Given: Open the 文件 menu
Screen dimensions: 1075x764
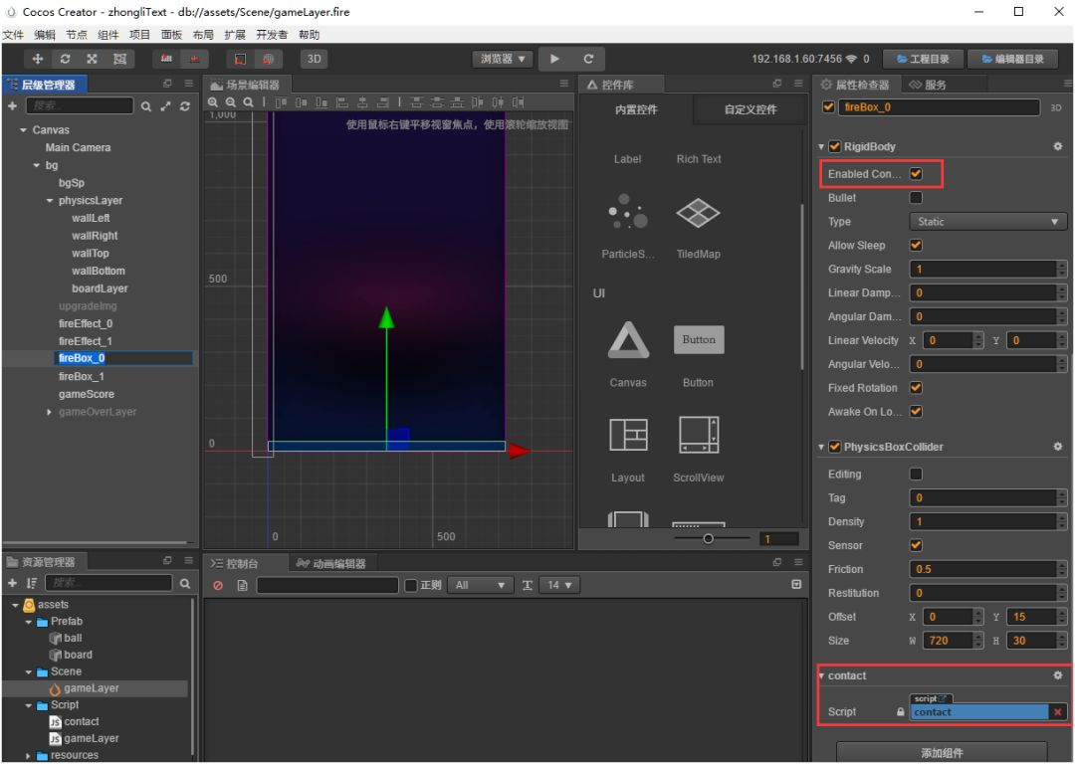Looking at the screenshot, I should tap(13, 35).
